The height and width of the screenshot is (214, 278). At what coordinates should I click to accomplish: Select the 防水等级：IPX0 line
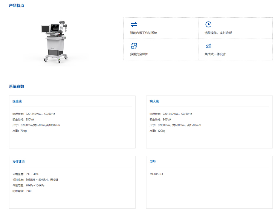tap(22, 191)
